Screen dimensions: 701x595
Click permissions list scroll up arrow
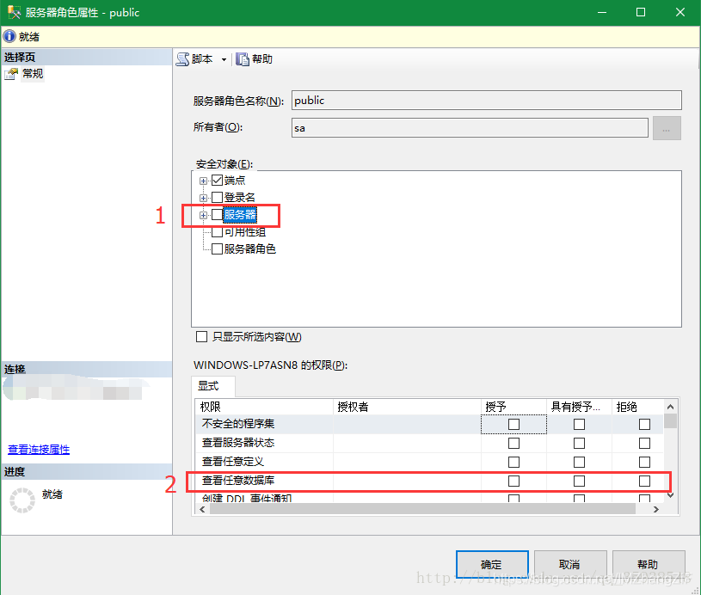tap(670, 407)
